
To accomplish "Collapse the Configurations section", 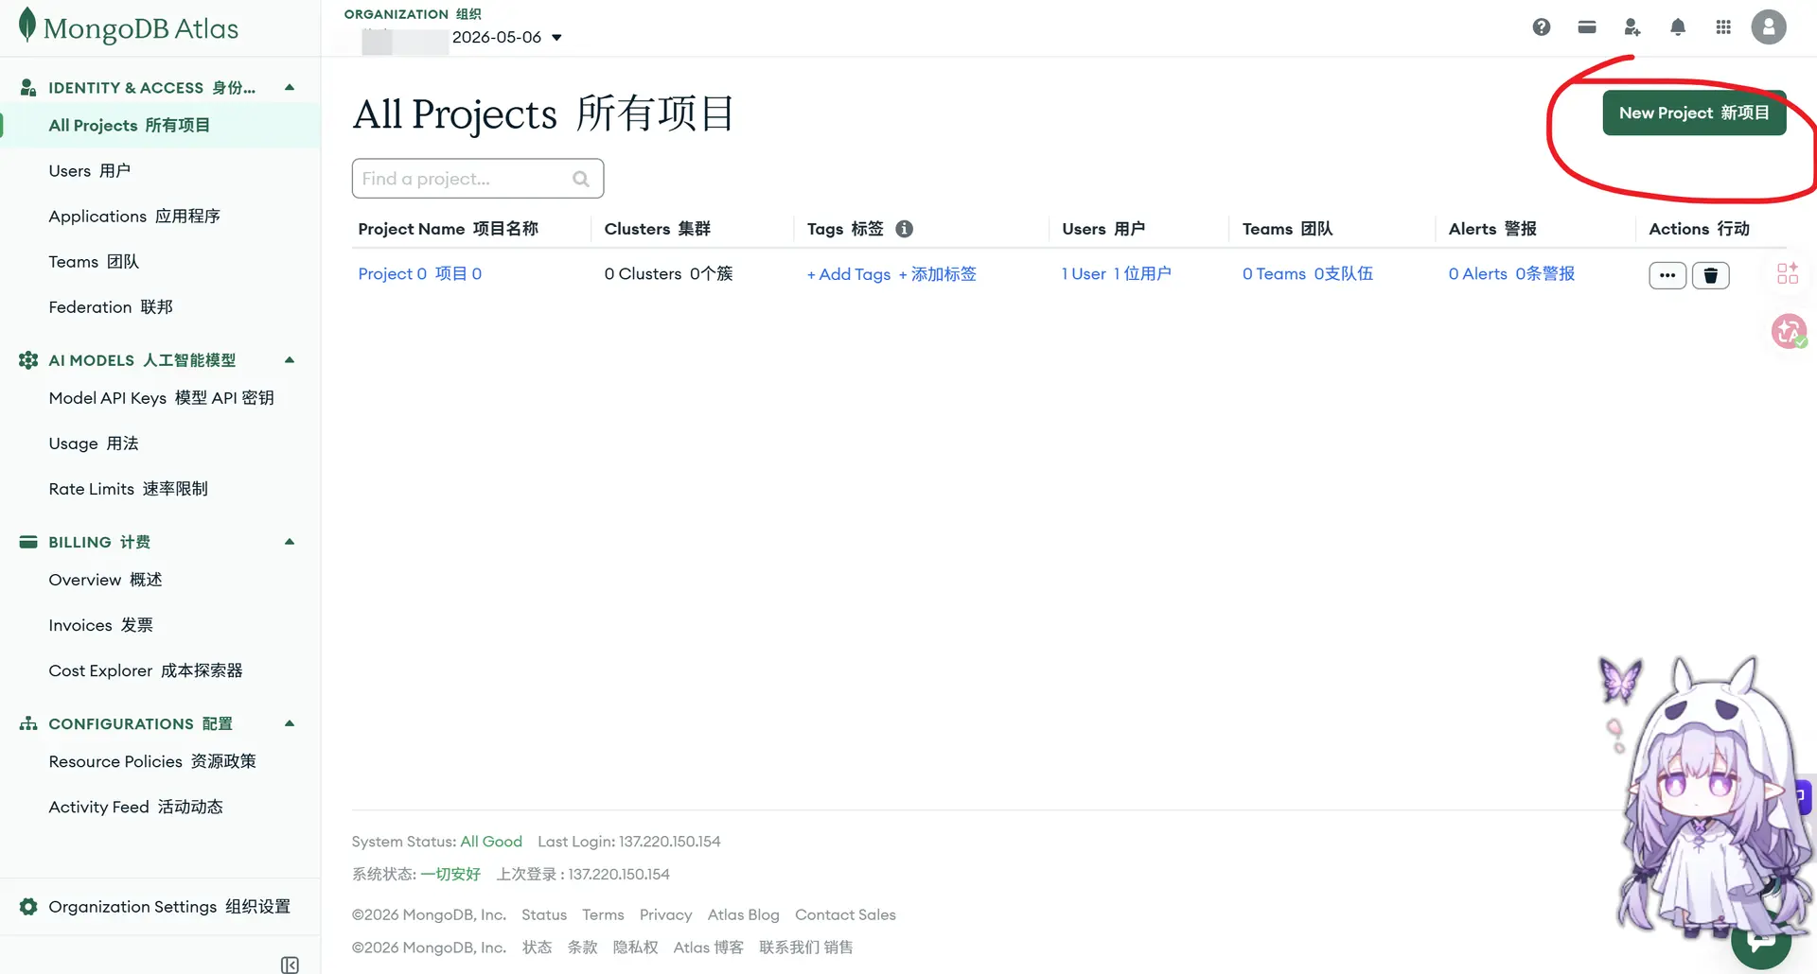I will tap(290, 723).
